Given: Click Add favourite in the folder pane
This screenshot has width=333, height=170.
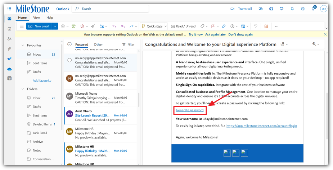Looking at the screenshot, I should click(42, 81).
